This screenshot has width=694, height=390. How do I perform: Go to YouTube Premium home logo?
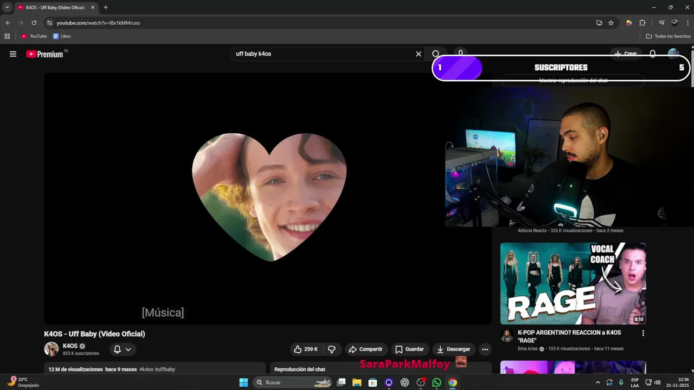pyautogui.click(x=45, y=54)
